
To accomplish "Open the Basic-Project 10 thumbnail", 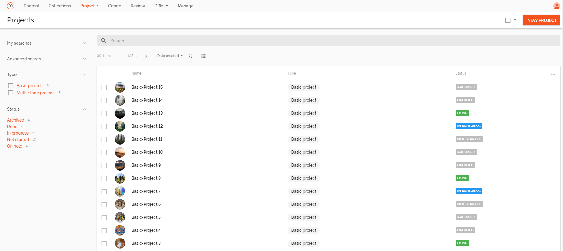I will (x=120, y=152).
